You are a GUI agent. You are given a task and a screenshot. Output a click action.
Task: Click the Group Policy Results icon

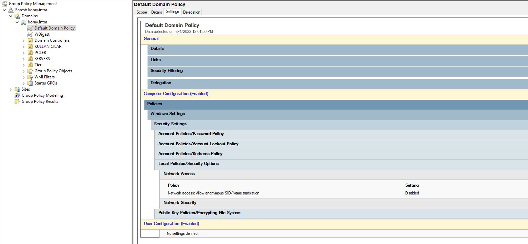tap(17, 101)
